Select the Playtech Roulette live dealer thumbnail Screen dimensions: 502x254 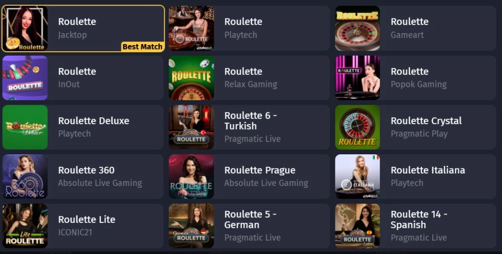click(x=191, y=28)
